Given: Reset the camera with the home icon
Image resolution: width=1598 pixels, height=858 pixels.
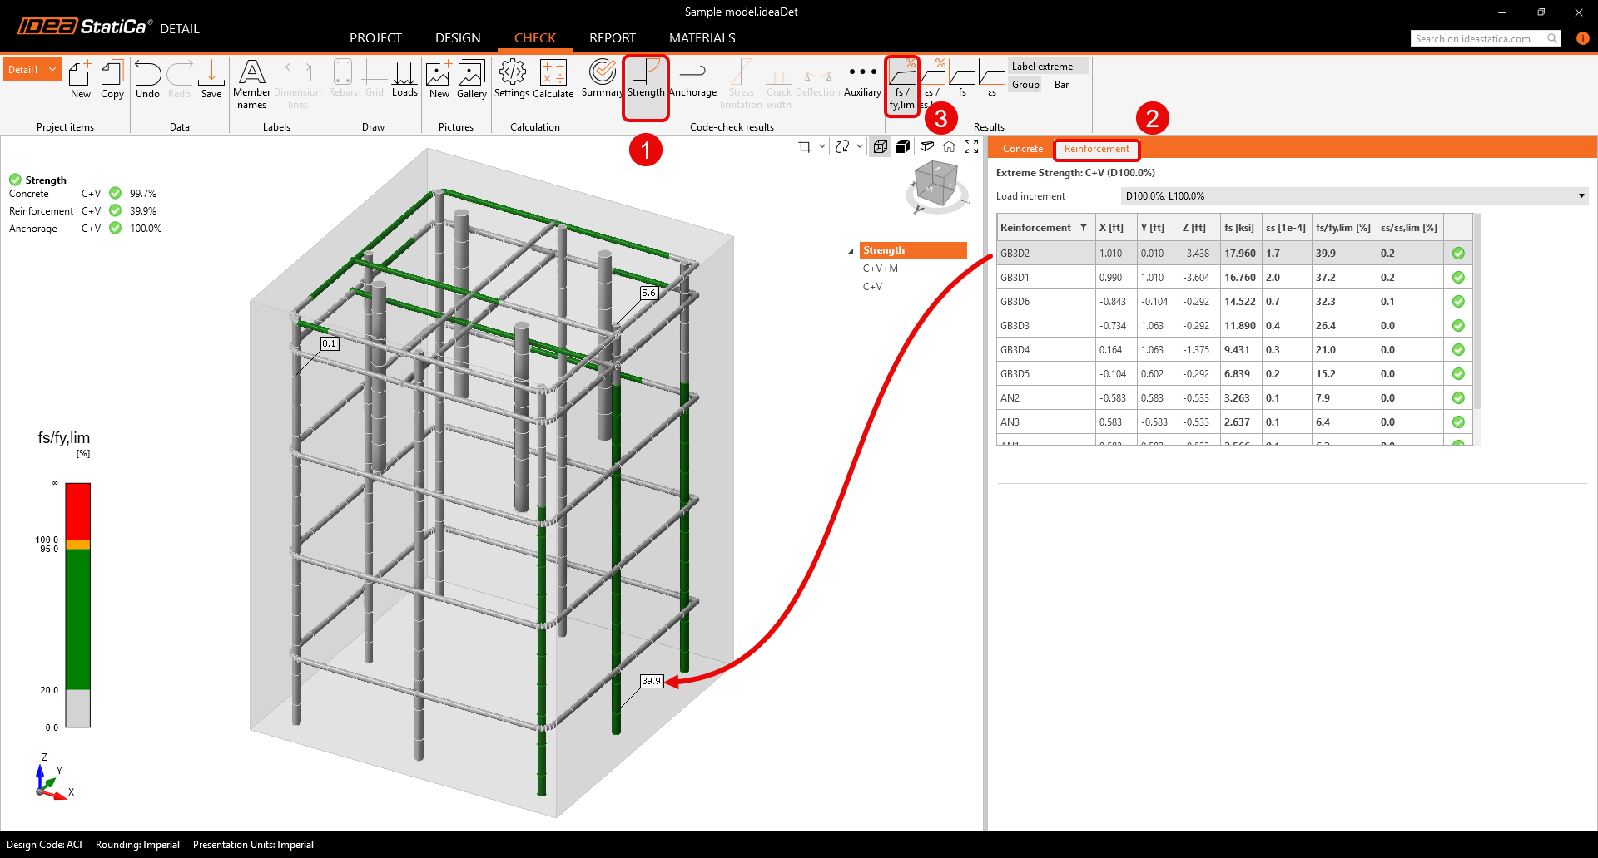Looking at the screenshot, I should click(x=949, y=146).
